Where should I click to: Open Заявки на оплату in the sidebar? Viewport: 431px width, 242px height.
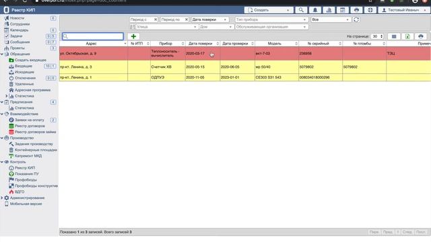pyautogui.click(x=29, y=120)
